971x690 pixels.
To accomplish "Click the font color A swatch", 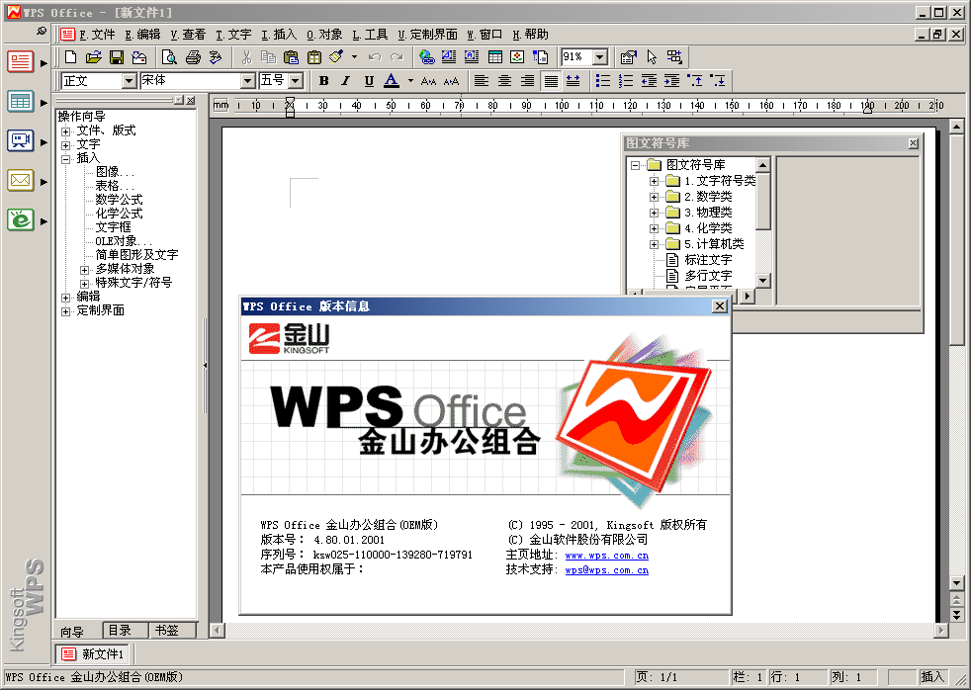I will click(392, 80).
